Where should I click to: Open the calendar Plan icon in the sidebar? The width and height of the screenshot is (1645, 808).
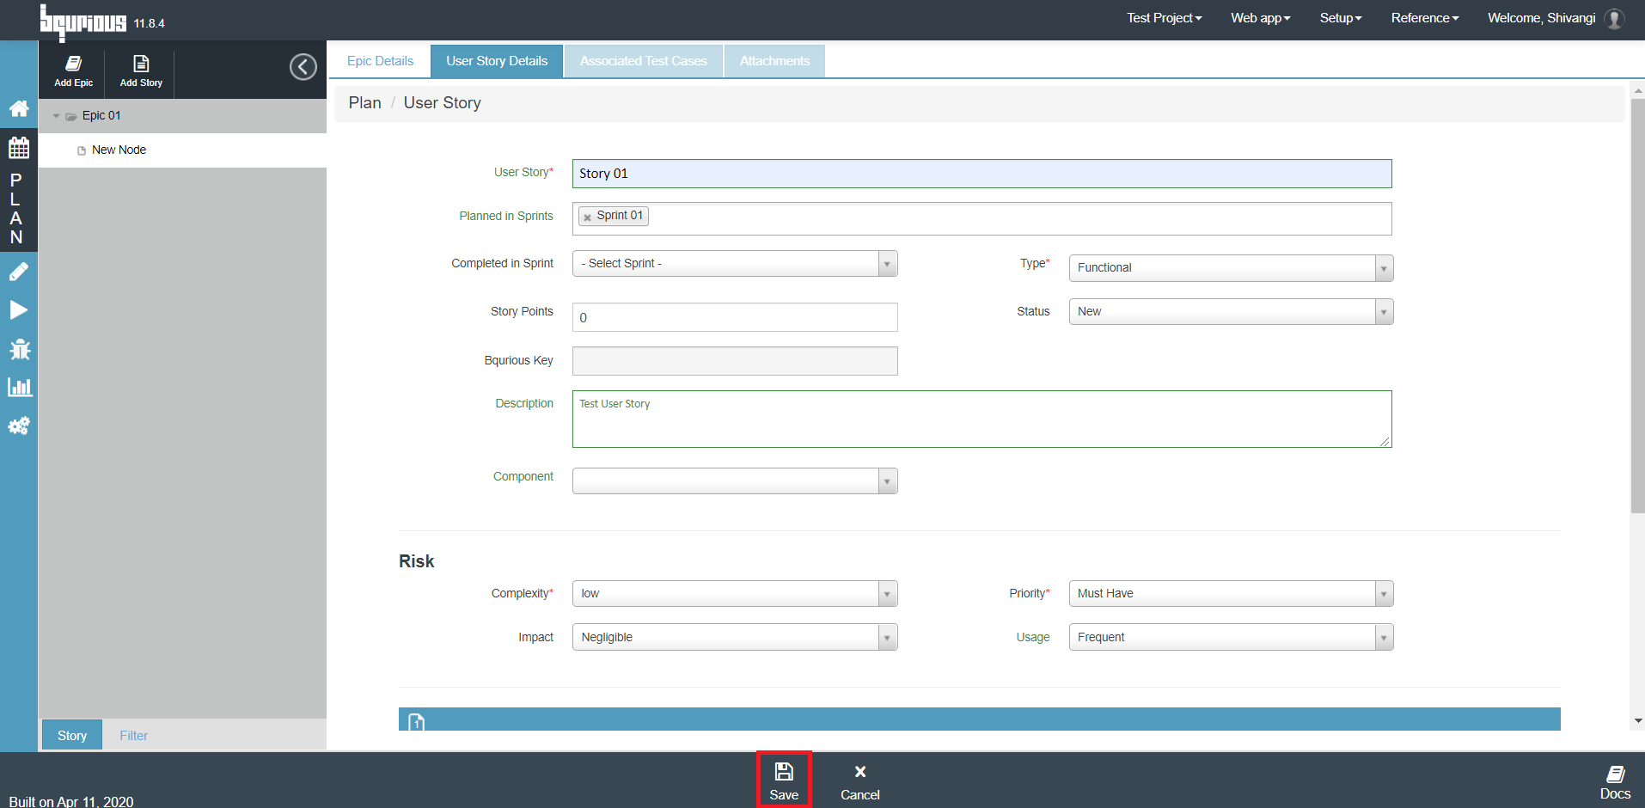[19, 148]
